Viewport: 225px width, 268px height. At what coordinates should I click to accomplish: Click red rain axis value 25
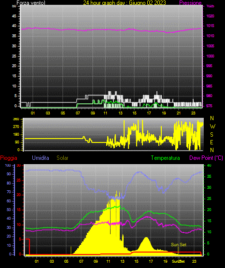tap(19, 180)
